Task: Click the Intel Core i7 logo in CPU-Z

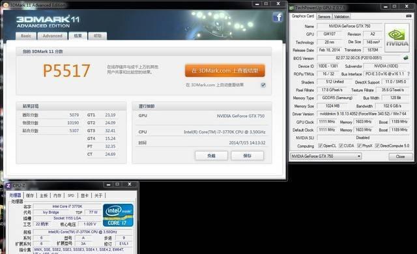Action: coord(118,215)
